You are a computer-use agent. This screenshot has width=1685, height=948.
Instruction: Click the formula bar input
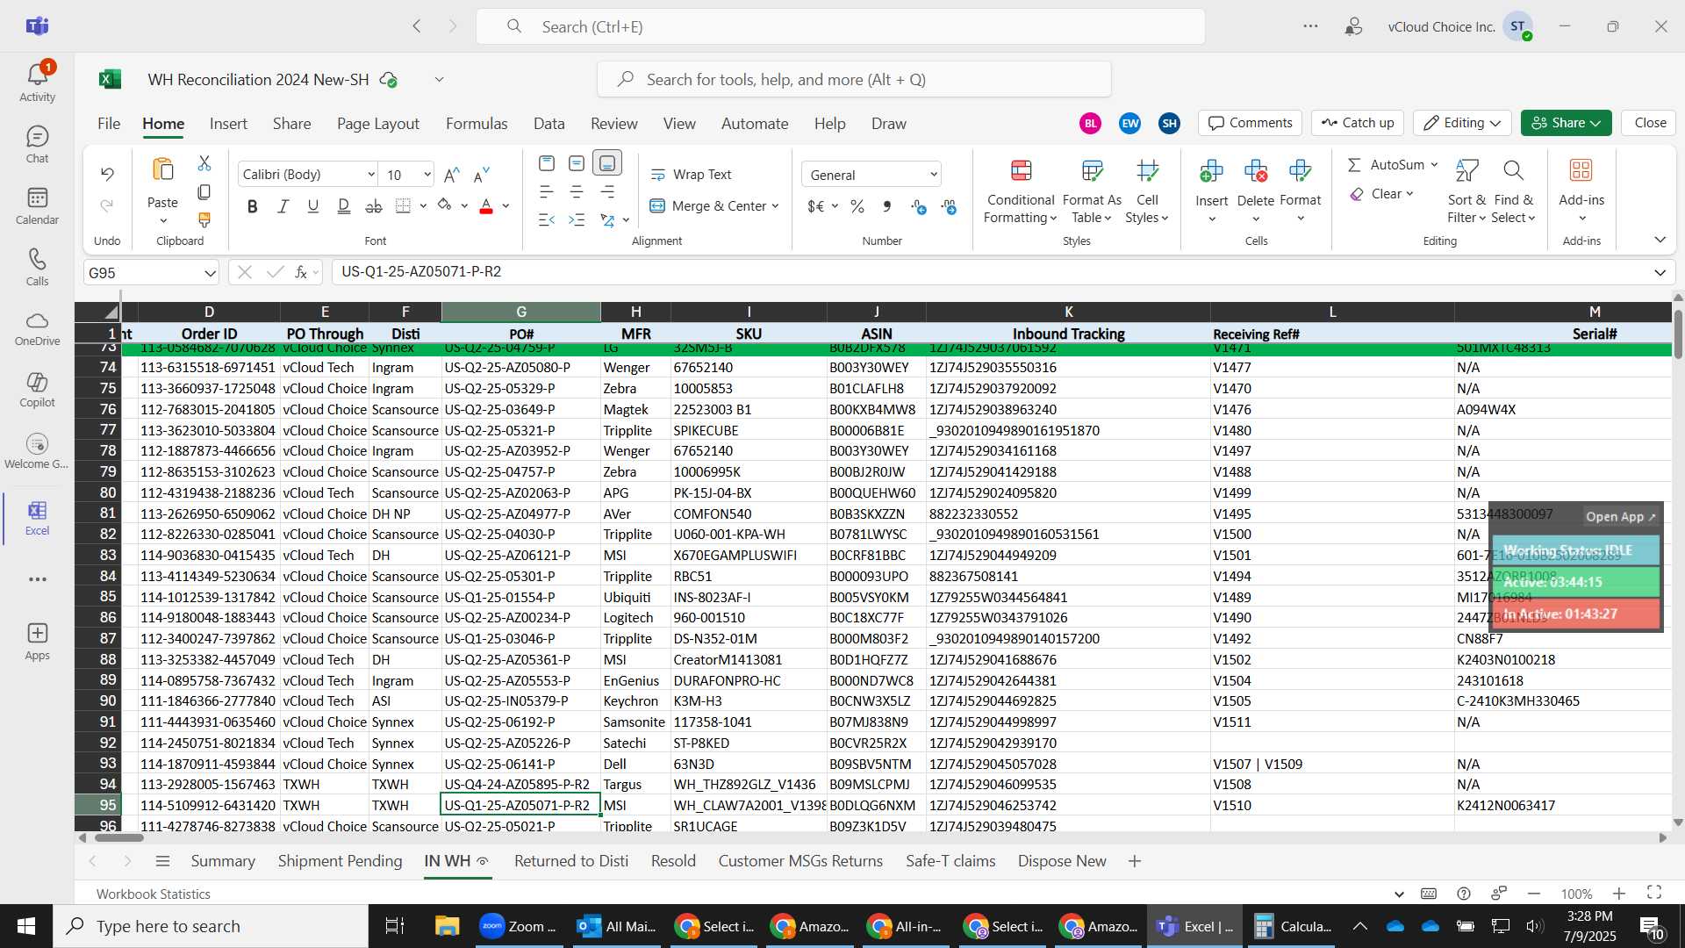pyautogui.click(x=990, y=272)
